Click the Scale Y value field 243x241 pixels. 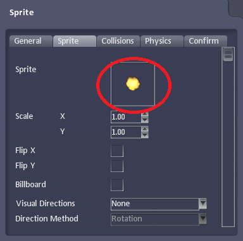pos(126,132)
